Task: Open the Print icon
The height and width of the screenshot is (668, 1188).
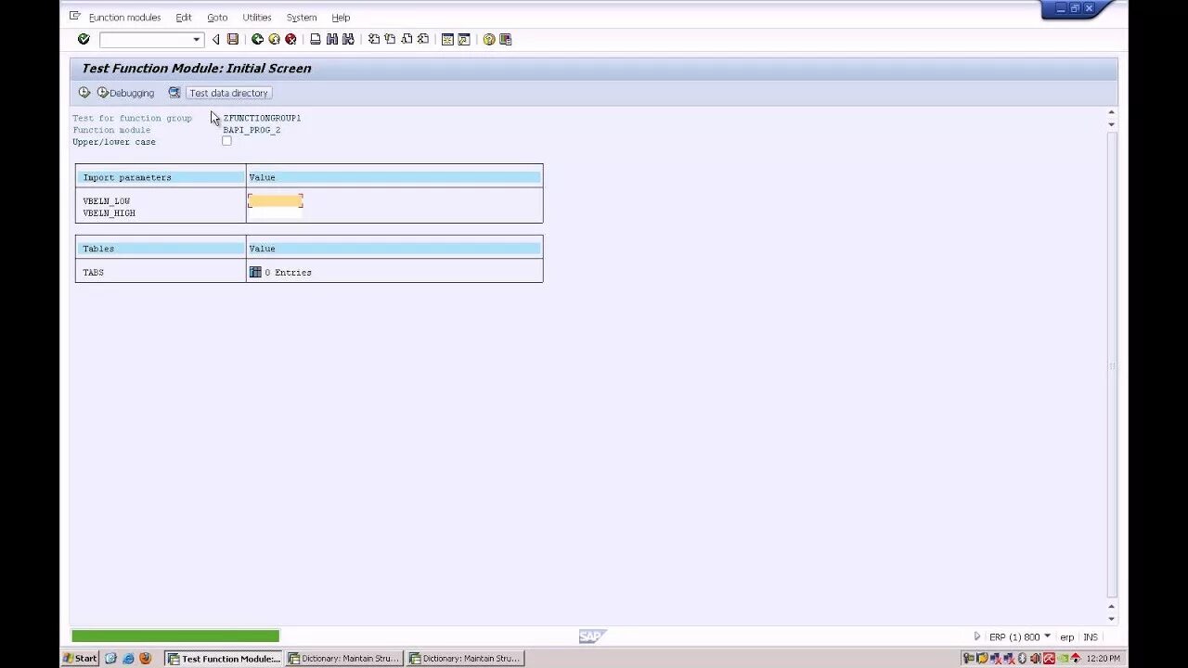Action: pos(316,39)
